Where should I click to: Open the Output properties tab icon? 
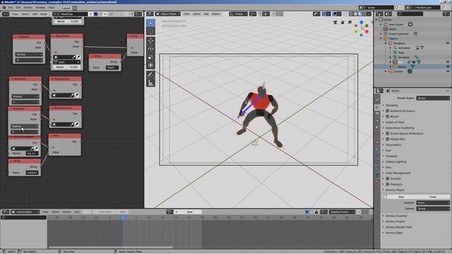(x=377, y=114)
